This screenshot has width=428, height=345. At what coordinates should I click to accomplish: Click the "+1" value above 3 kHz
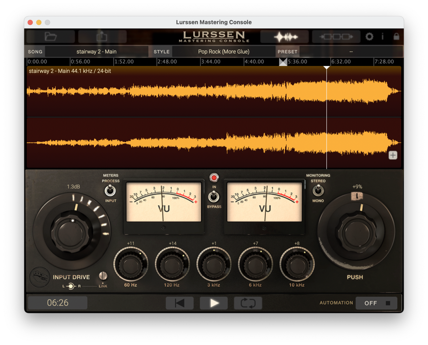click(214, 243)
